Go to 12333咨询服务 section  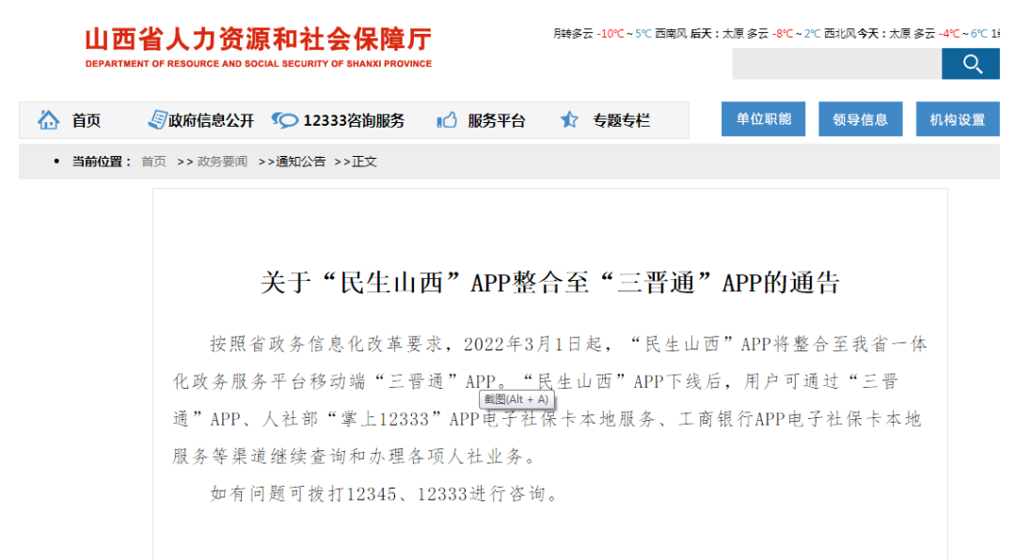click(x=354, y=121)
